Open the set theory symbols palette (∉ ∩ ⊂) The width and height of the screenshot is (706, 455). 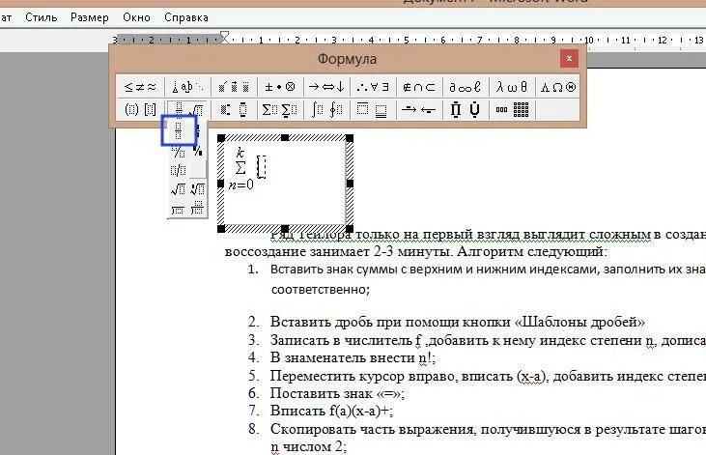coord(419,87)
